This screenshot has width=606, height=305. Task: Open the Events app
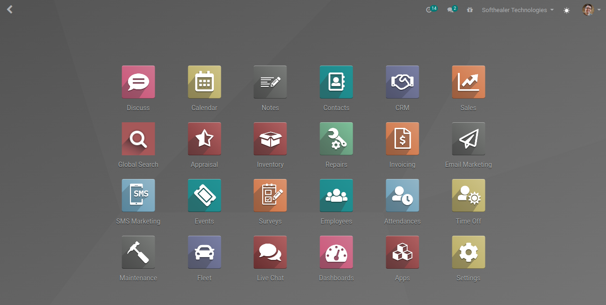204,195
